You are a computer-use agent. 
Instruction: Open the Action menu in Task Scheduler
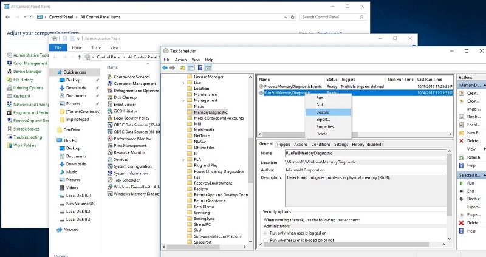pos(180,60)
